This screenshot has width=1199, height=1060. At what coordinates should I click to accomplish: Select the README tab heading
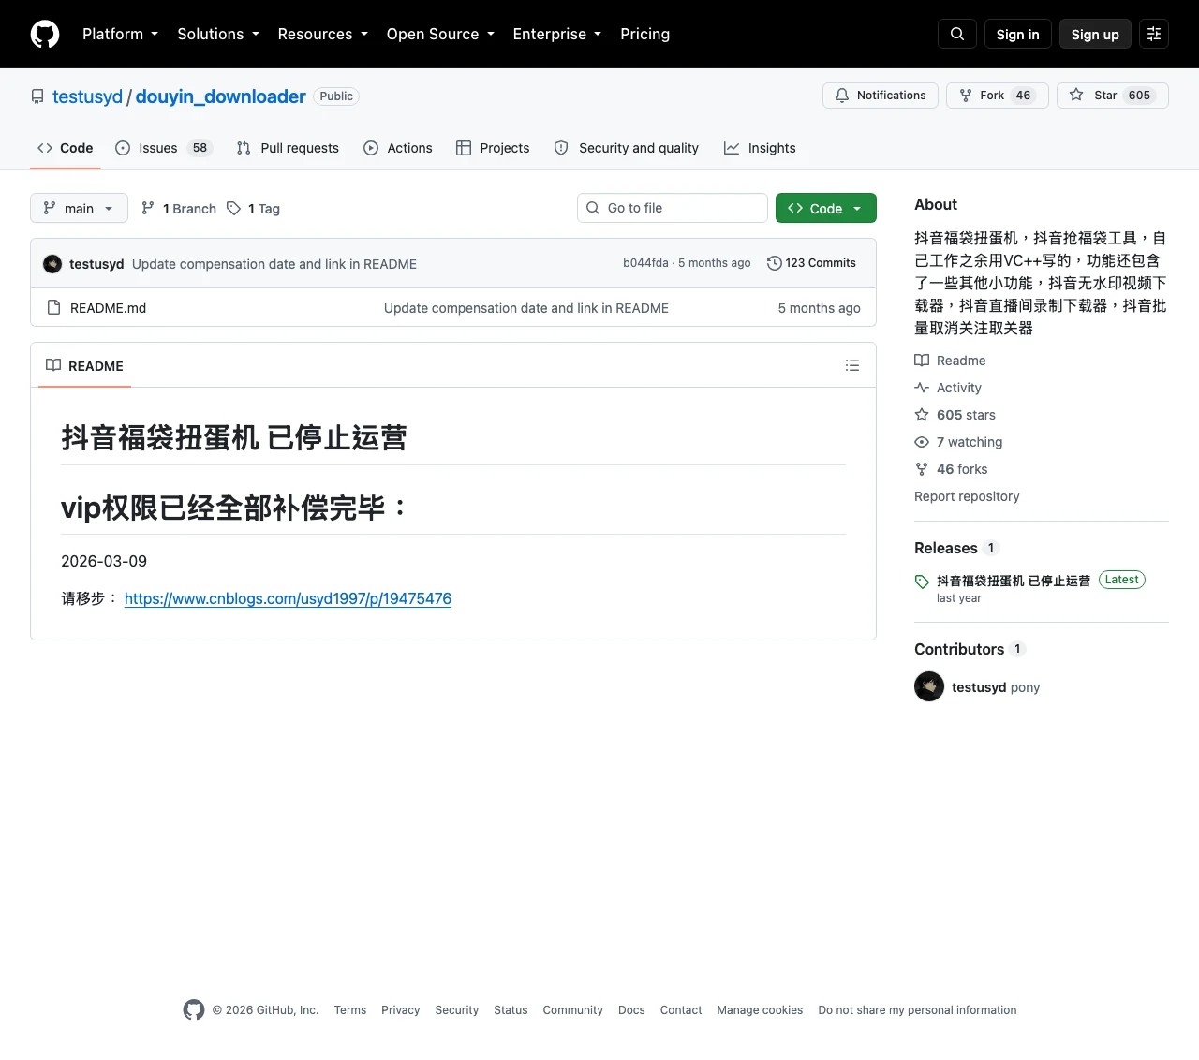pyautogui.click(x=84, y=365)
